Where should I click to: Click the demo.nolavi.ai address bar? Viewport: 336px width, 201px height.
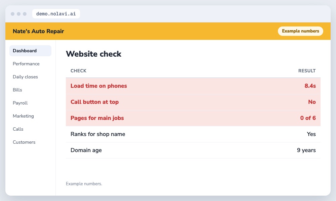[x=56, y=14]
